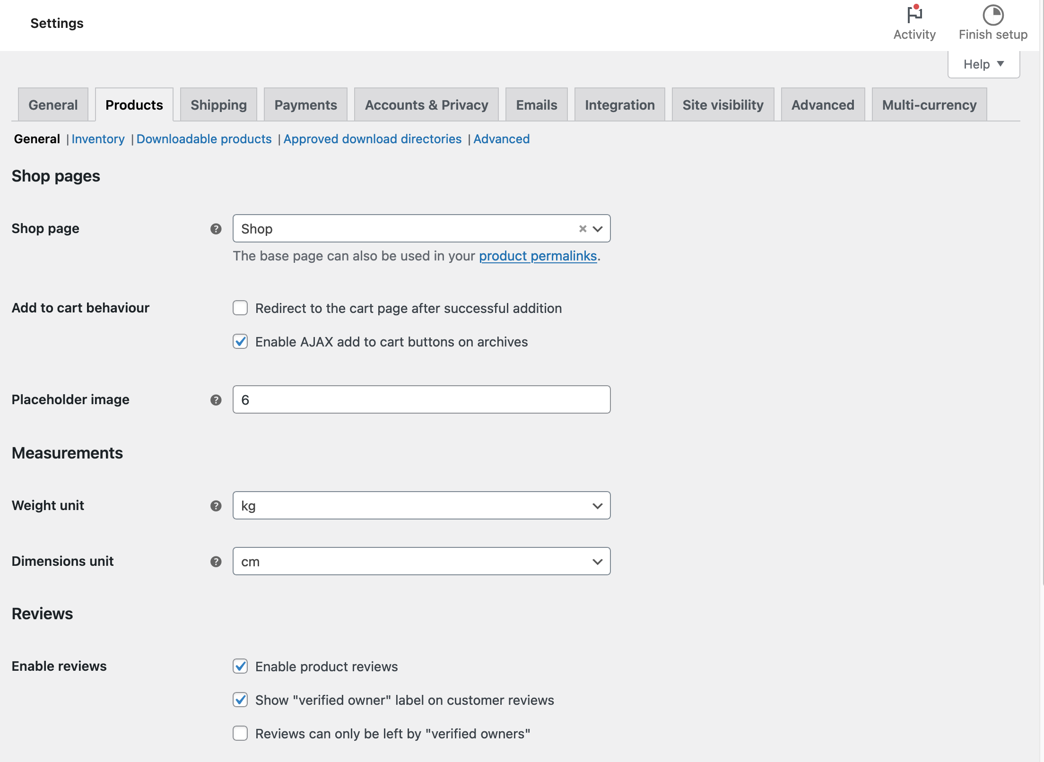Click the help icon beside Placeholder image
The image size is (1044, 762).
coord(216,399)
